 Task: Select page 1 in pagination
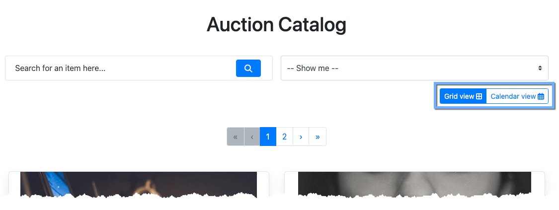pos(268,137)
